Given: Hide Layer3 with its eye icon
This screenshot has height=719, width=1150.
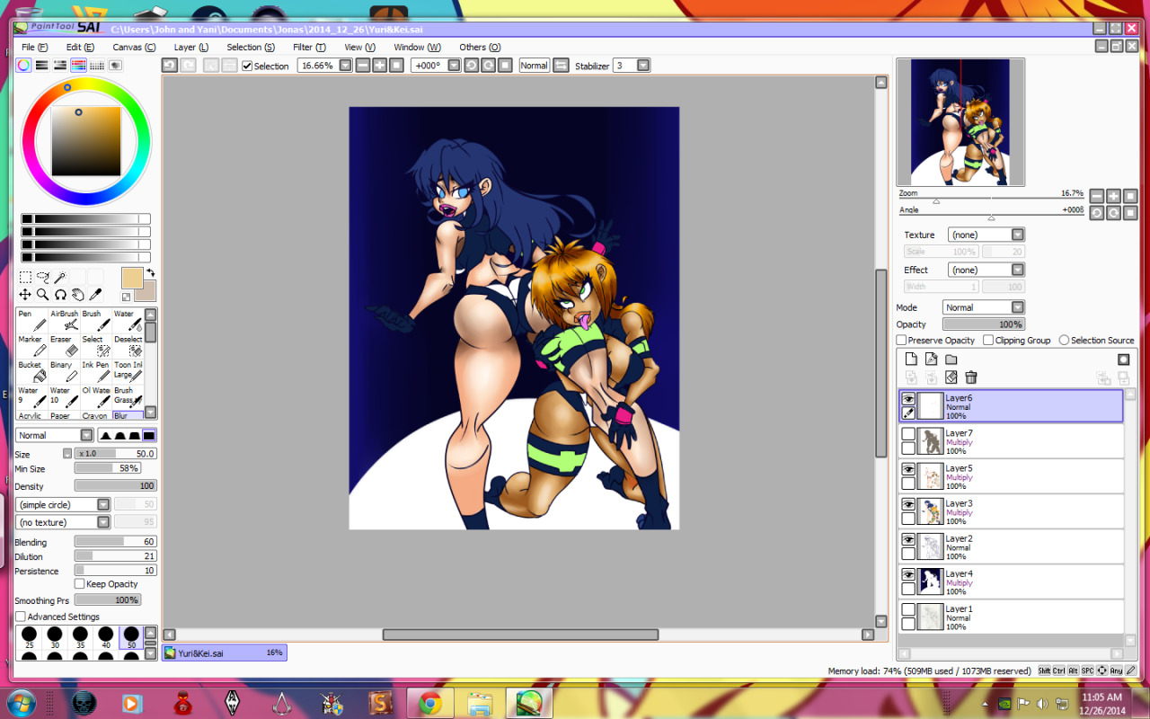Looking at the screenshot, I should (x=908, y=504).
